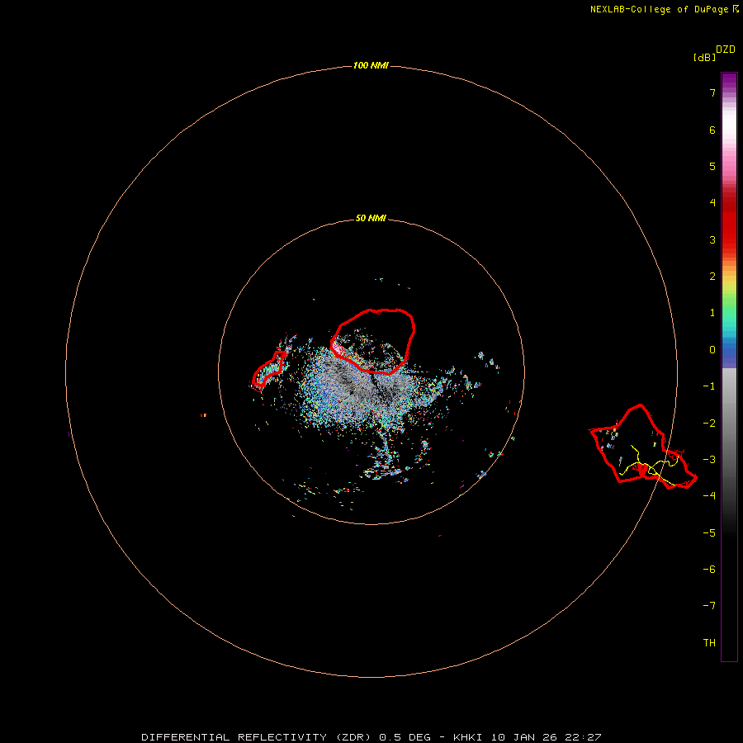Click the 5 value on color scale
Screen dimensions: 743x743
click(x=712, y=166)
